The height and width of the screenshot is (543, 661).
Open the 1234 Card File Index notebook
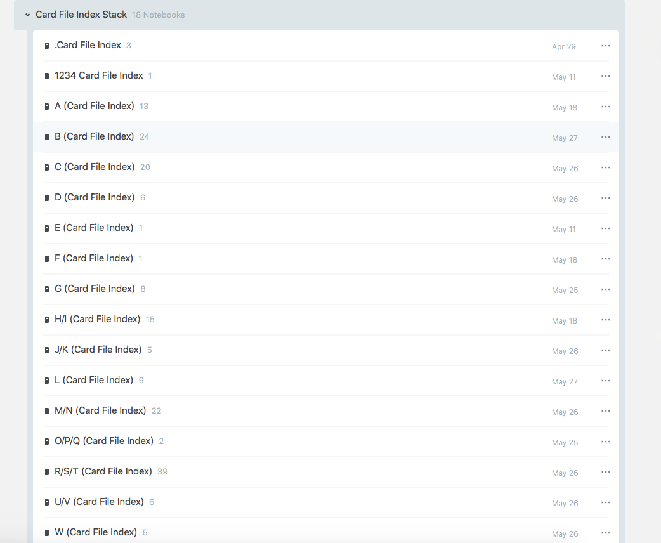pyautogui.click(x=98, y=75)
